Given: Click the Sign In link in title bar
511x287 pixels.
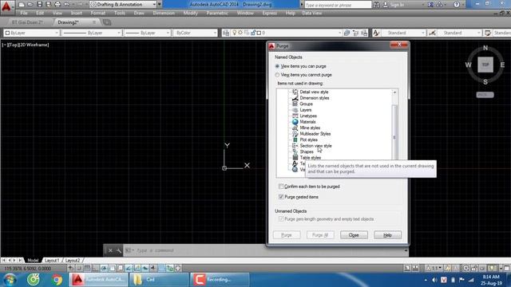Looking at the screenshot, I should tap(397, 5).
